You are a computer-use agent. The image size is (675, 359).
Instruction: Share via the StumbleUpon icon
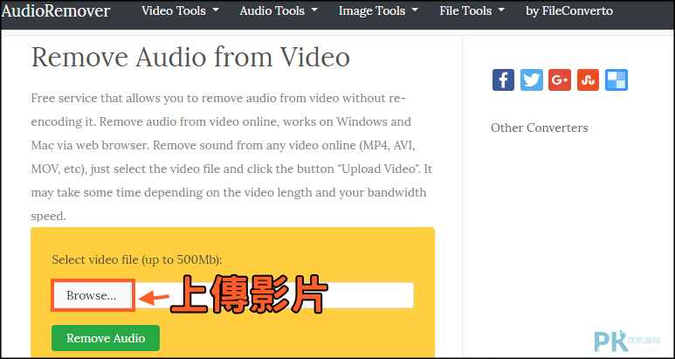(588, 79)
